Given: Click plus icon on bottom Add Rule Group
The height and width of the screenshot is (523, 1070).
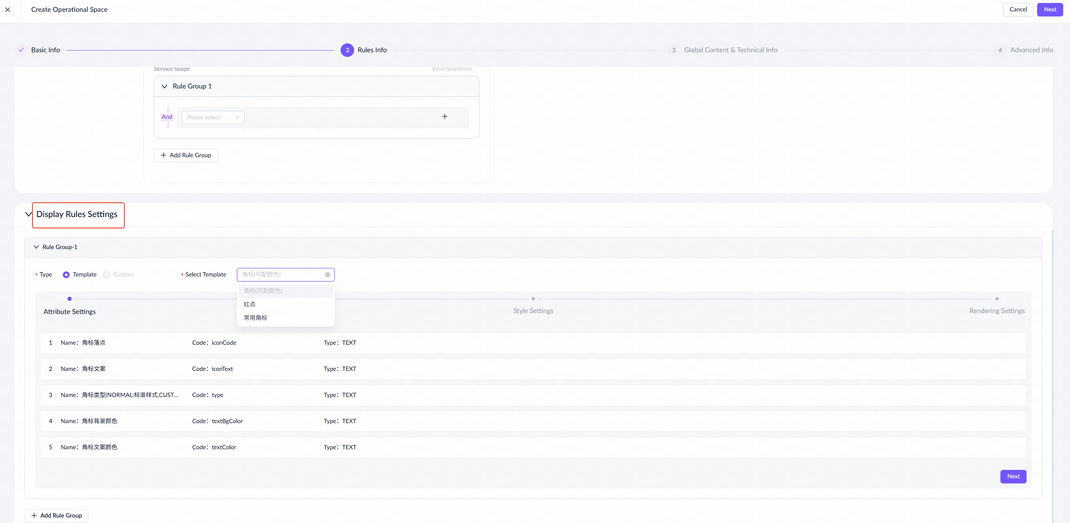Looking at the screenshot, I should (x=34, y=515).
